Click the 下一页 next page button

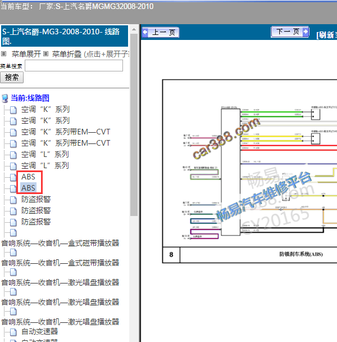tap(290, 32)
